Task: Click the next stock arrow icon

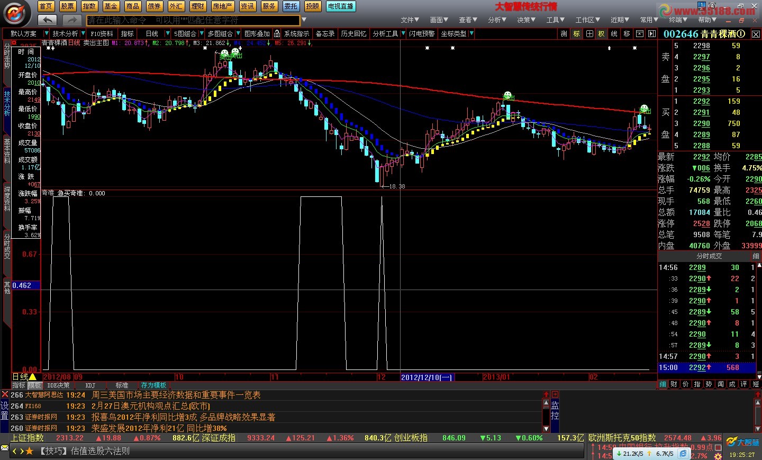Action: pyautogui.click(x=652, y=33)
